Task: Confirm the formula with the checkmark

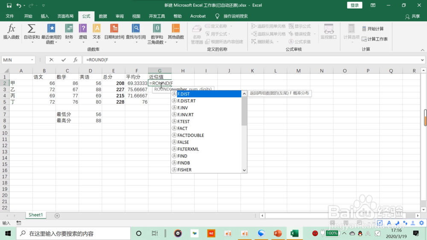Action: 64,60
